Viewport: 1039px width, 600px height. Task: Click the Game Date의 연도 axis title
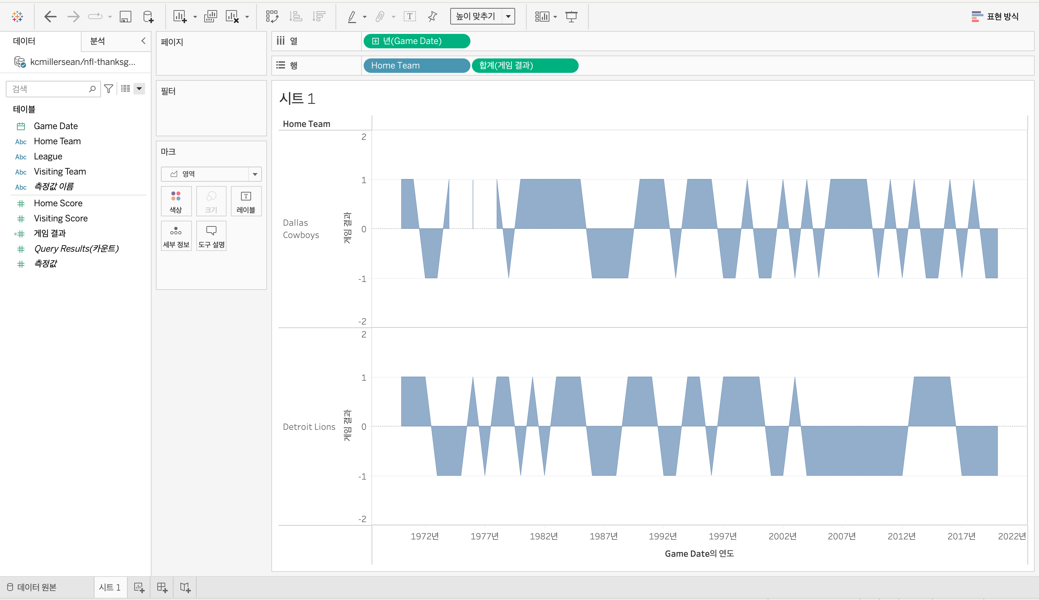click(x=699, y=554)
